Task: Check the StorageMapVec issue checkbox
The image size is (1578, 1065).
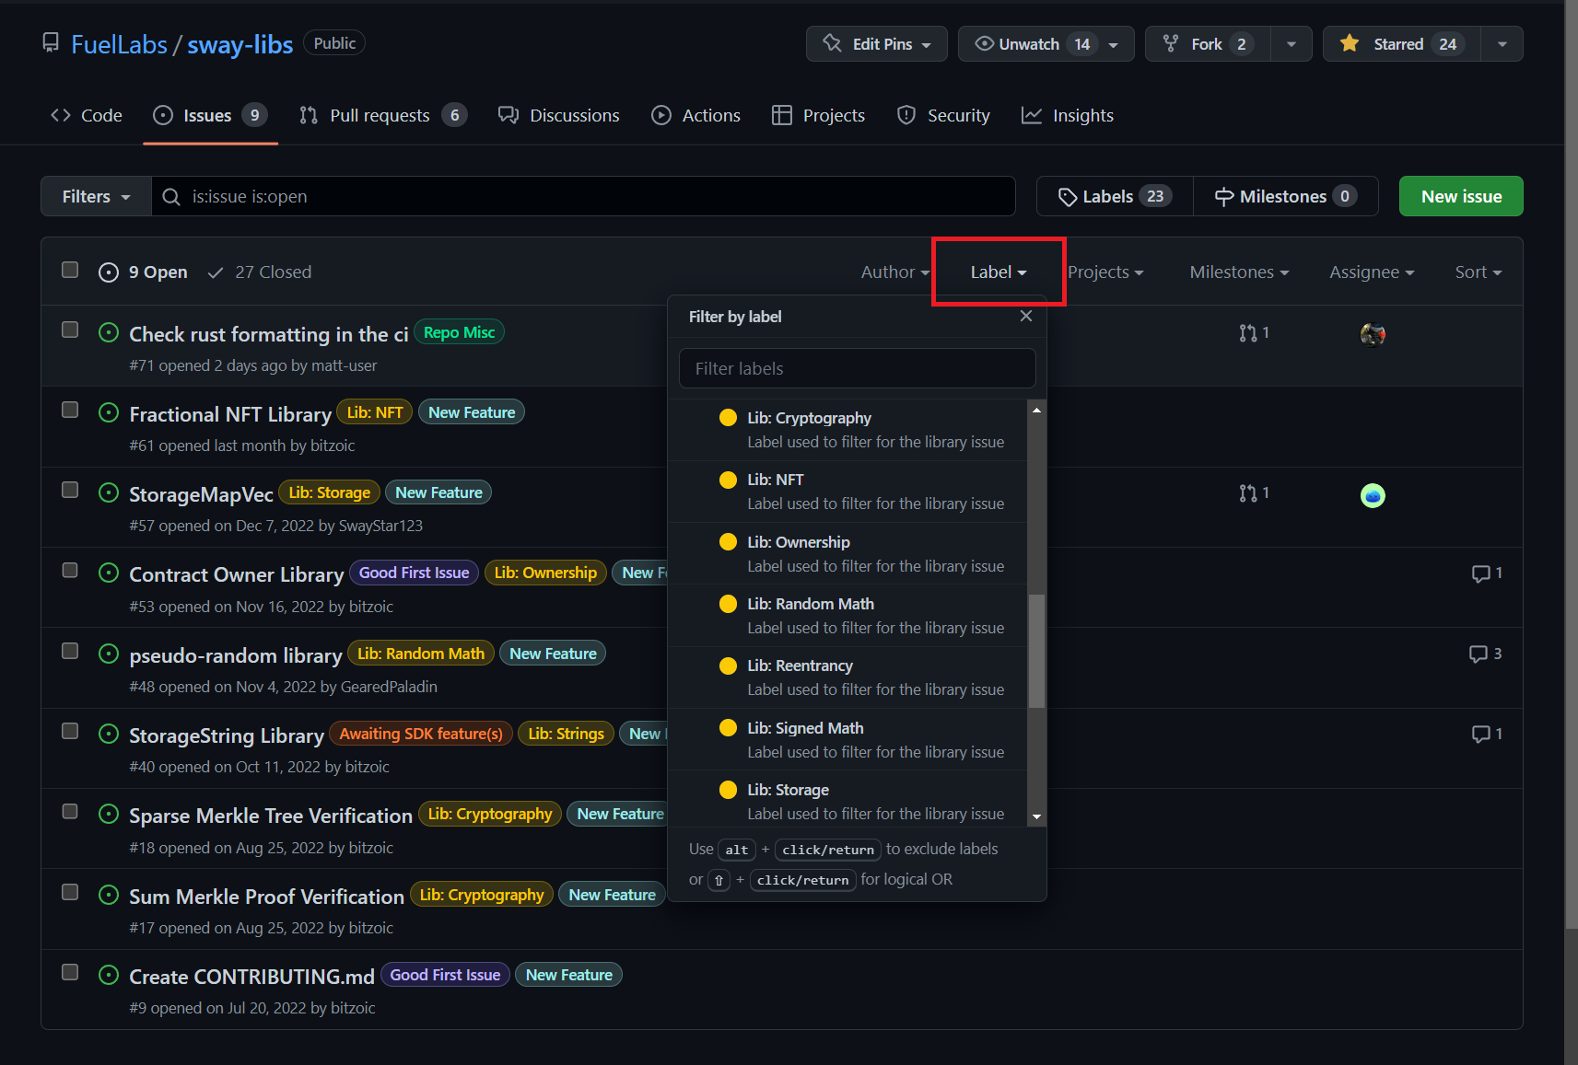Action: (x=70, y=490)
